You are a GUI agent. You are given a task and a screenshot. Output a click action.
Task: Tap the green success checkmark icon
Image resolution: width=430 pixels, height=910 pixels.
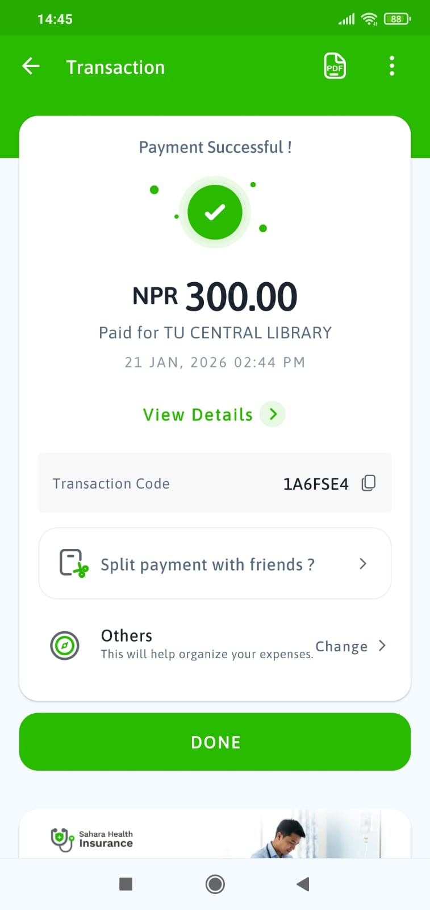215,212
